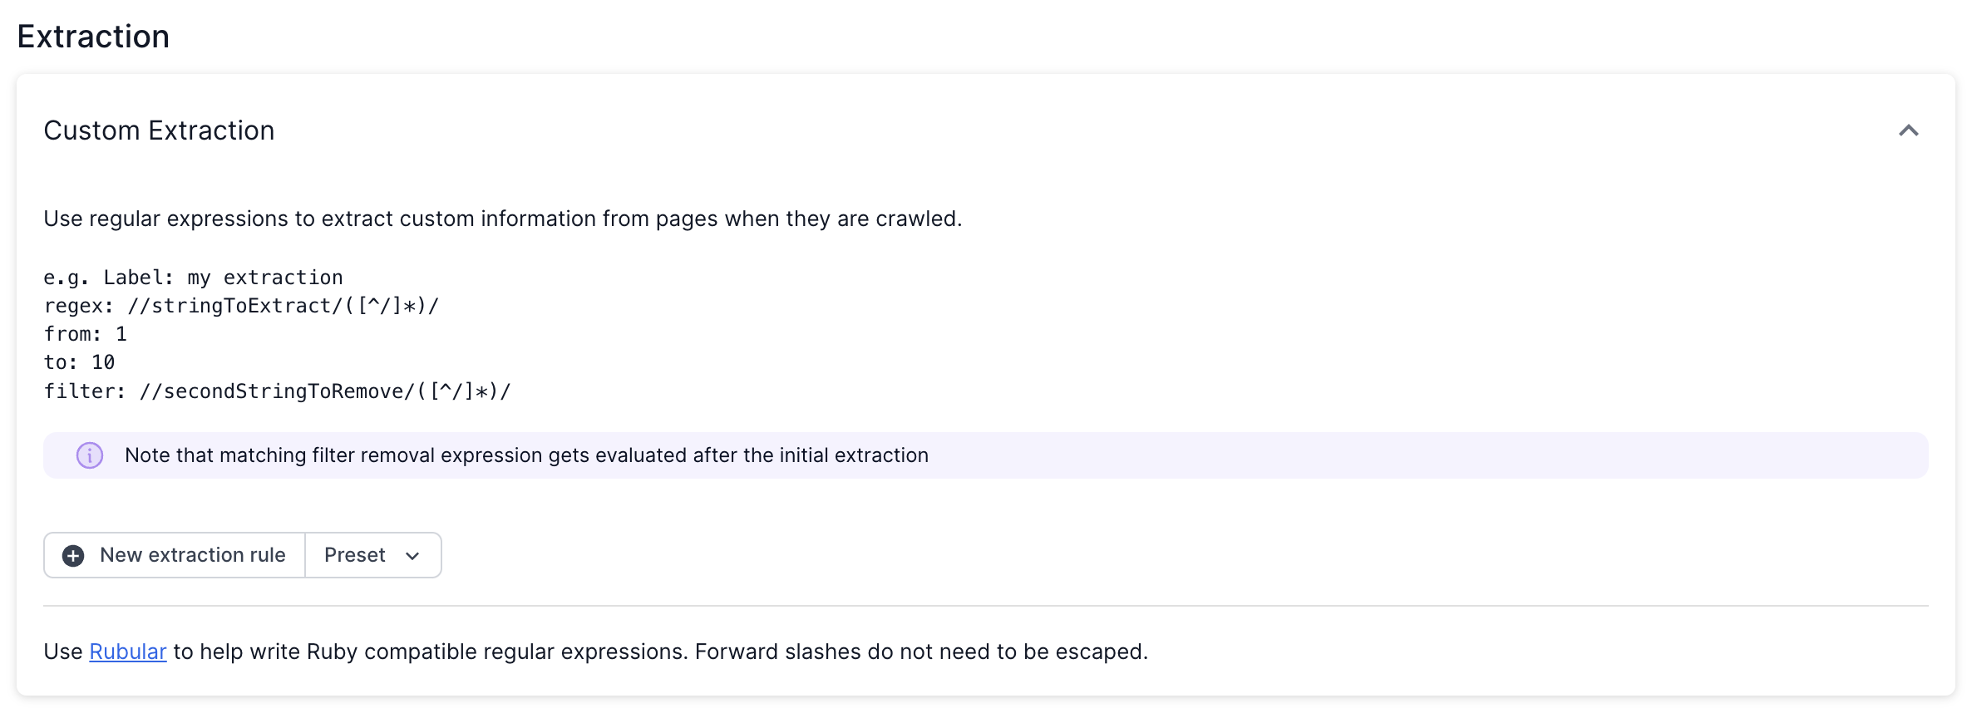Collapse the extraction help section via its chevron
The width and height of the screenshot is (1972, 713).
(x=1909, y=130)
